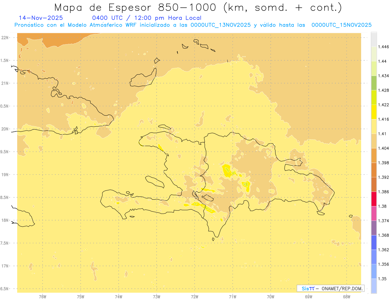Viewport: 389px width, 301px height.
Task: Pick the blue legend swatch between 1.362 and 1.368
Action: (374, 243)
